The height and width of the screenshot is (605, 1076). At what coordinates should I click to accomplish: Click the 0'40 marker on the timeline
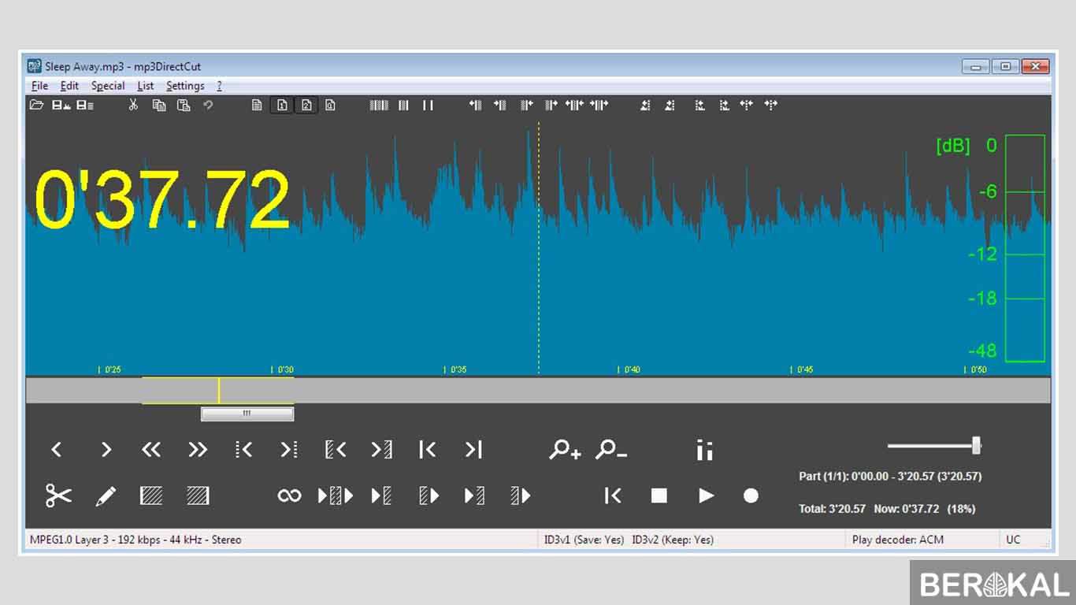pos(629,369)
